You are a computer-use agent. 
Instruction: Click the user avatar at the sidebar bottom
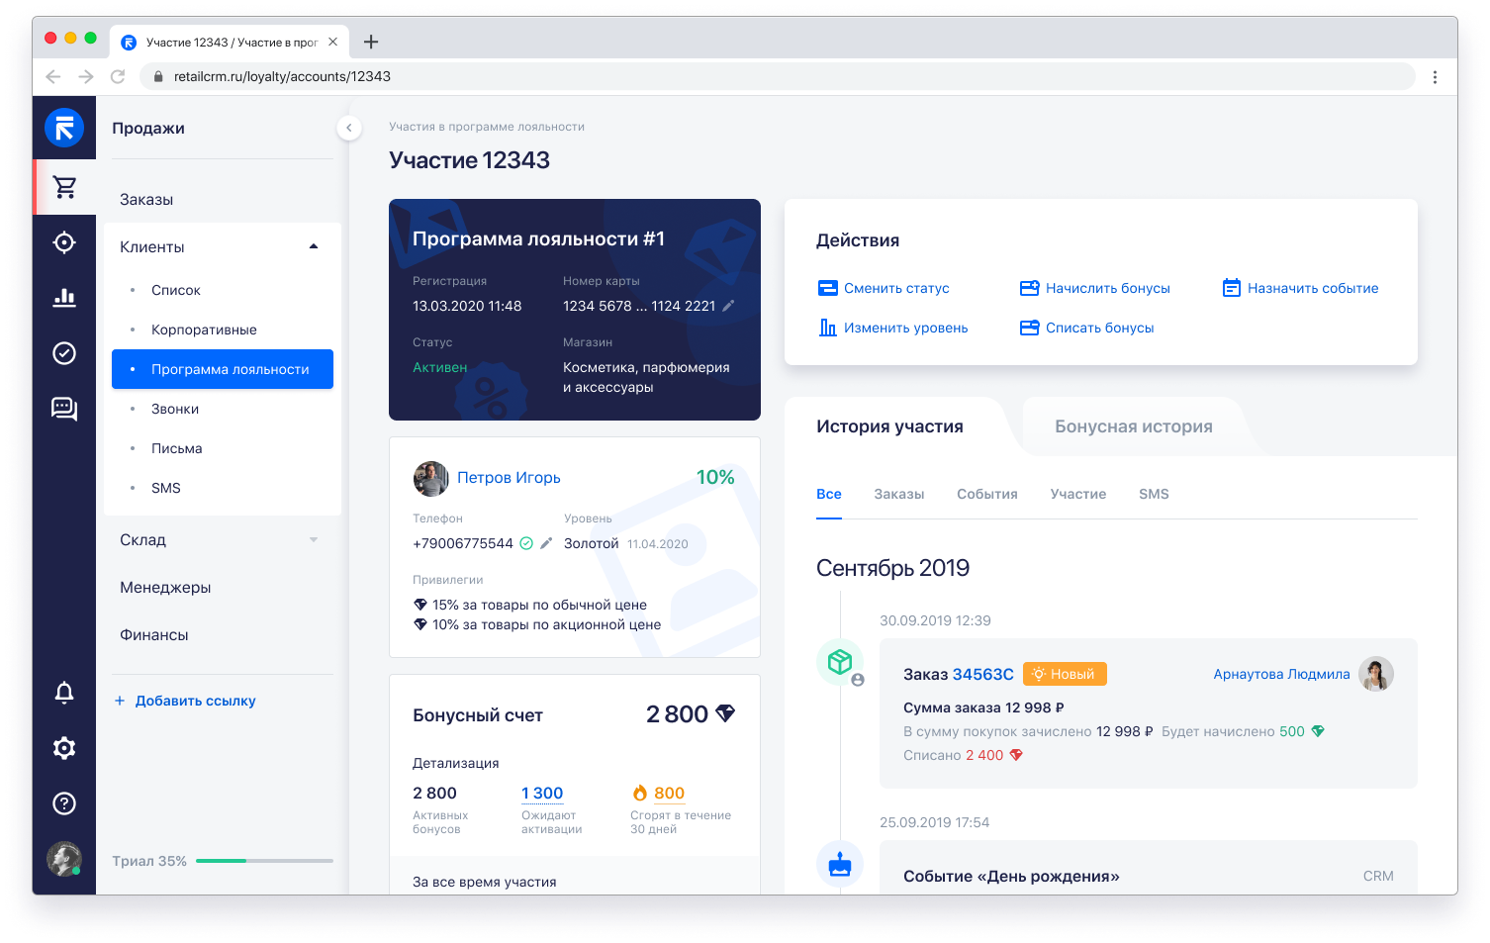coord(64,858)
